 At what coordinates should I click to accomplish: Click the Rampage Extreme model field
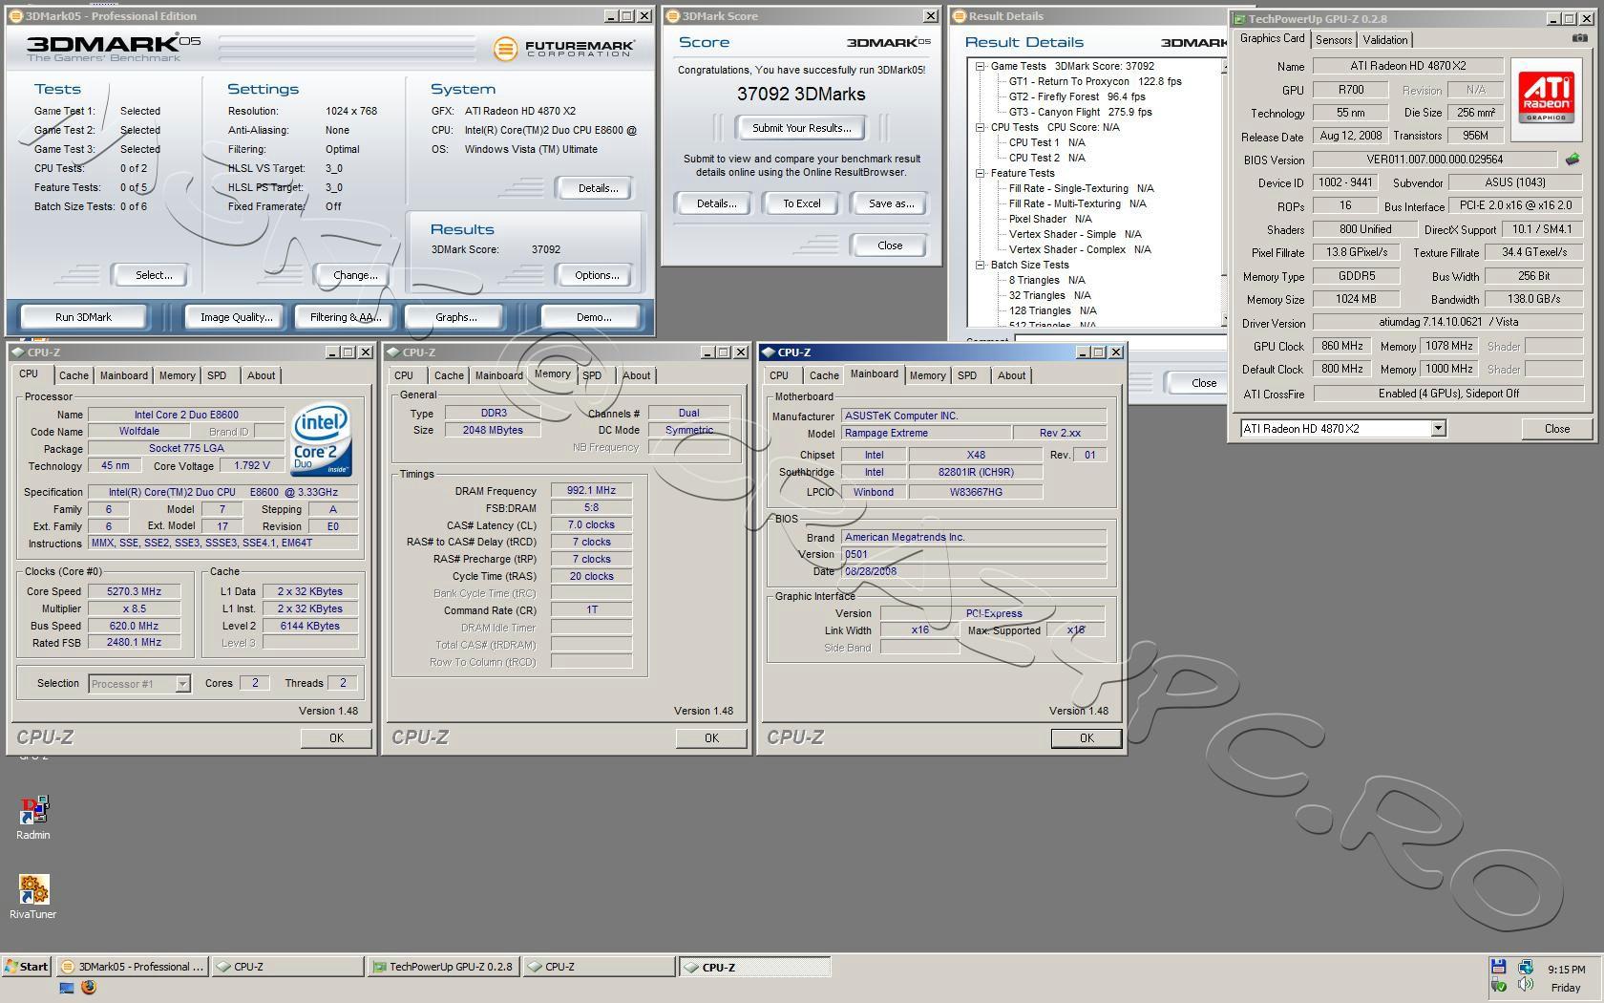pyautogui.click(x=925, y=433)
